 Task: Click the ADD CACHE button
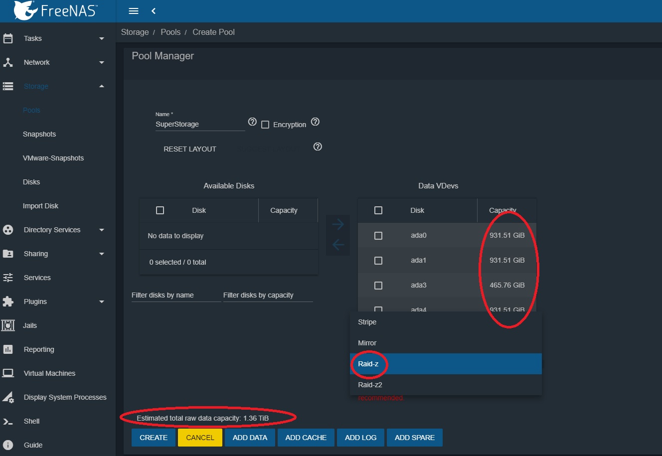[x=306, y=438]
